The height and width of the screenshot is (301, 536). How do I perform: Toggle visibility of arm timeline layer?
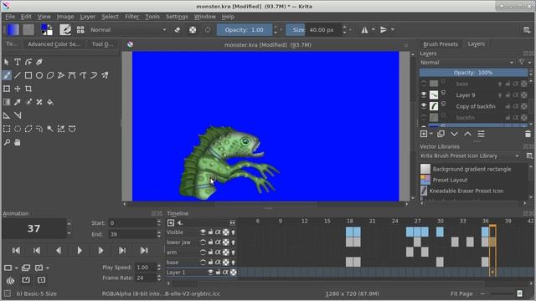click(x=203, y=253)
